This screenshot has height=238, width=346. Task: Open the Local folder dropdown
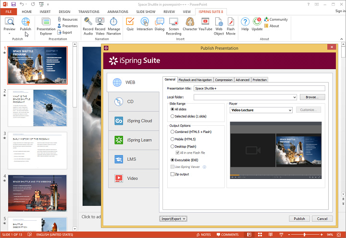pyautogui.click(x=295, y=97)
